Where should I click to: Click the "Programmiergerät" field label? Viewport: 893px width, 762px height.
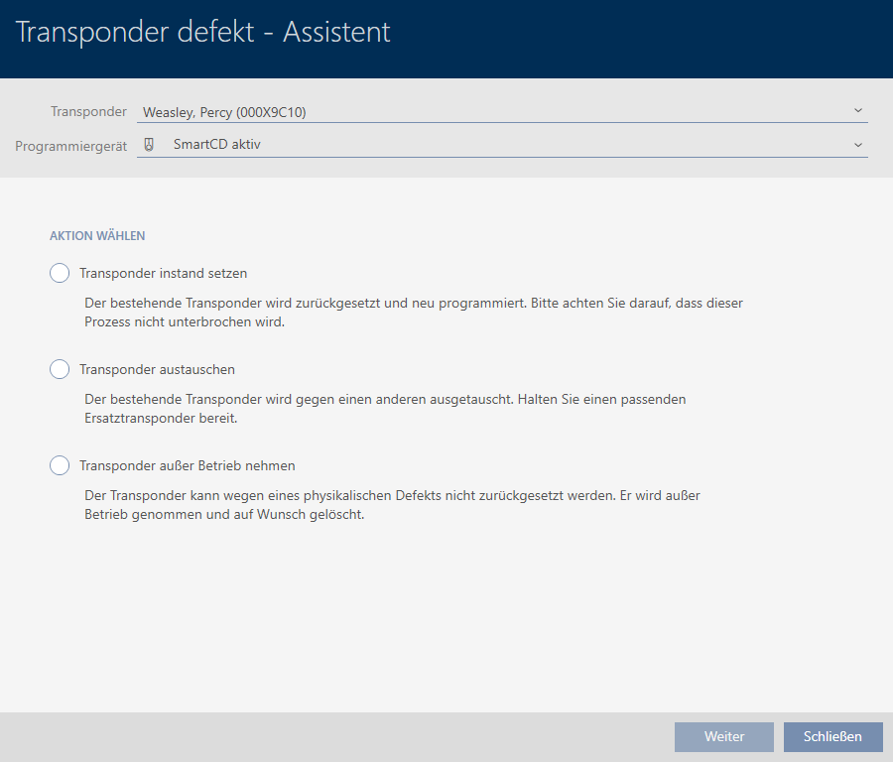70,146
